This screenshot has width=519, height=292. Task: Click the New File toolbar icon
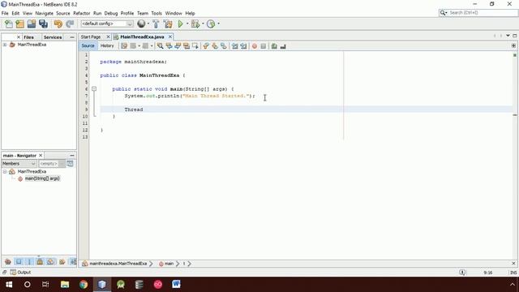(9, 24)
